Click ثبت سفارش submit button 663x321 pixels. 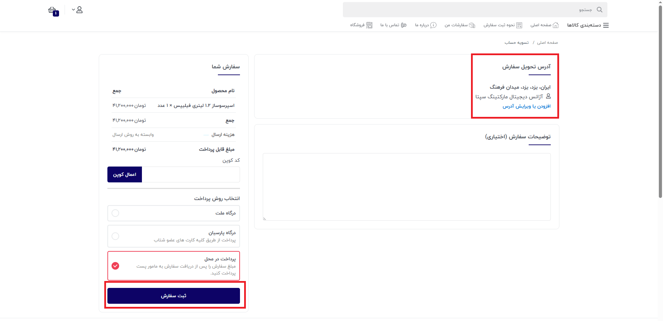[x=174, y=296]
